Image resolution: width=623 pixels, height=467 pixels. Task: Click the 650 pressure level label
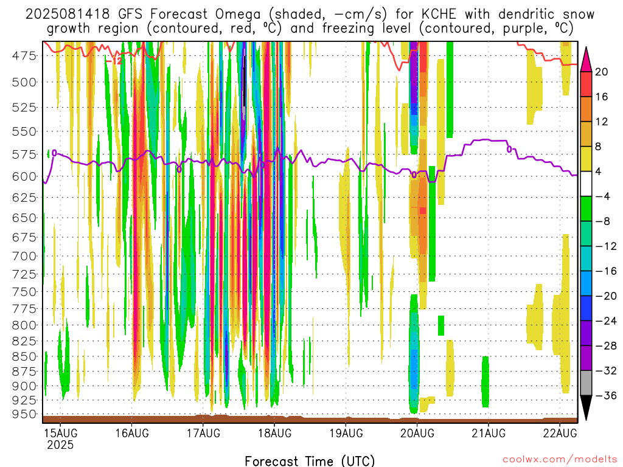click(x=24, y=218)
